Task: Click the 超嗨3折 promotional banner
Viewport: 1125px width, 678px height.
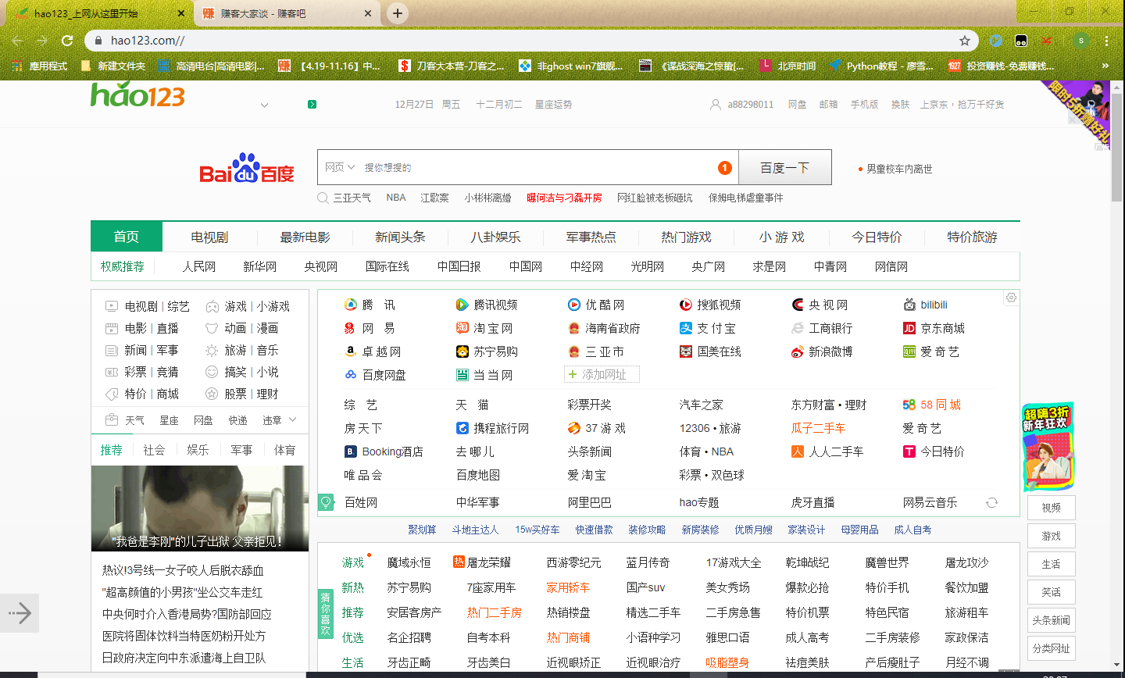Action: click(1048, 448)
